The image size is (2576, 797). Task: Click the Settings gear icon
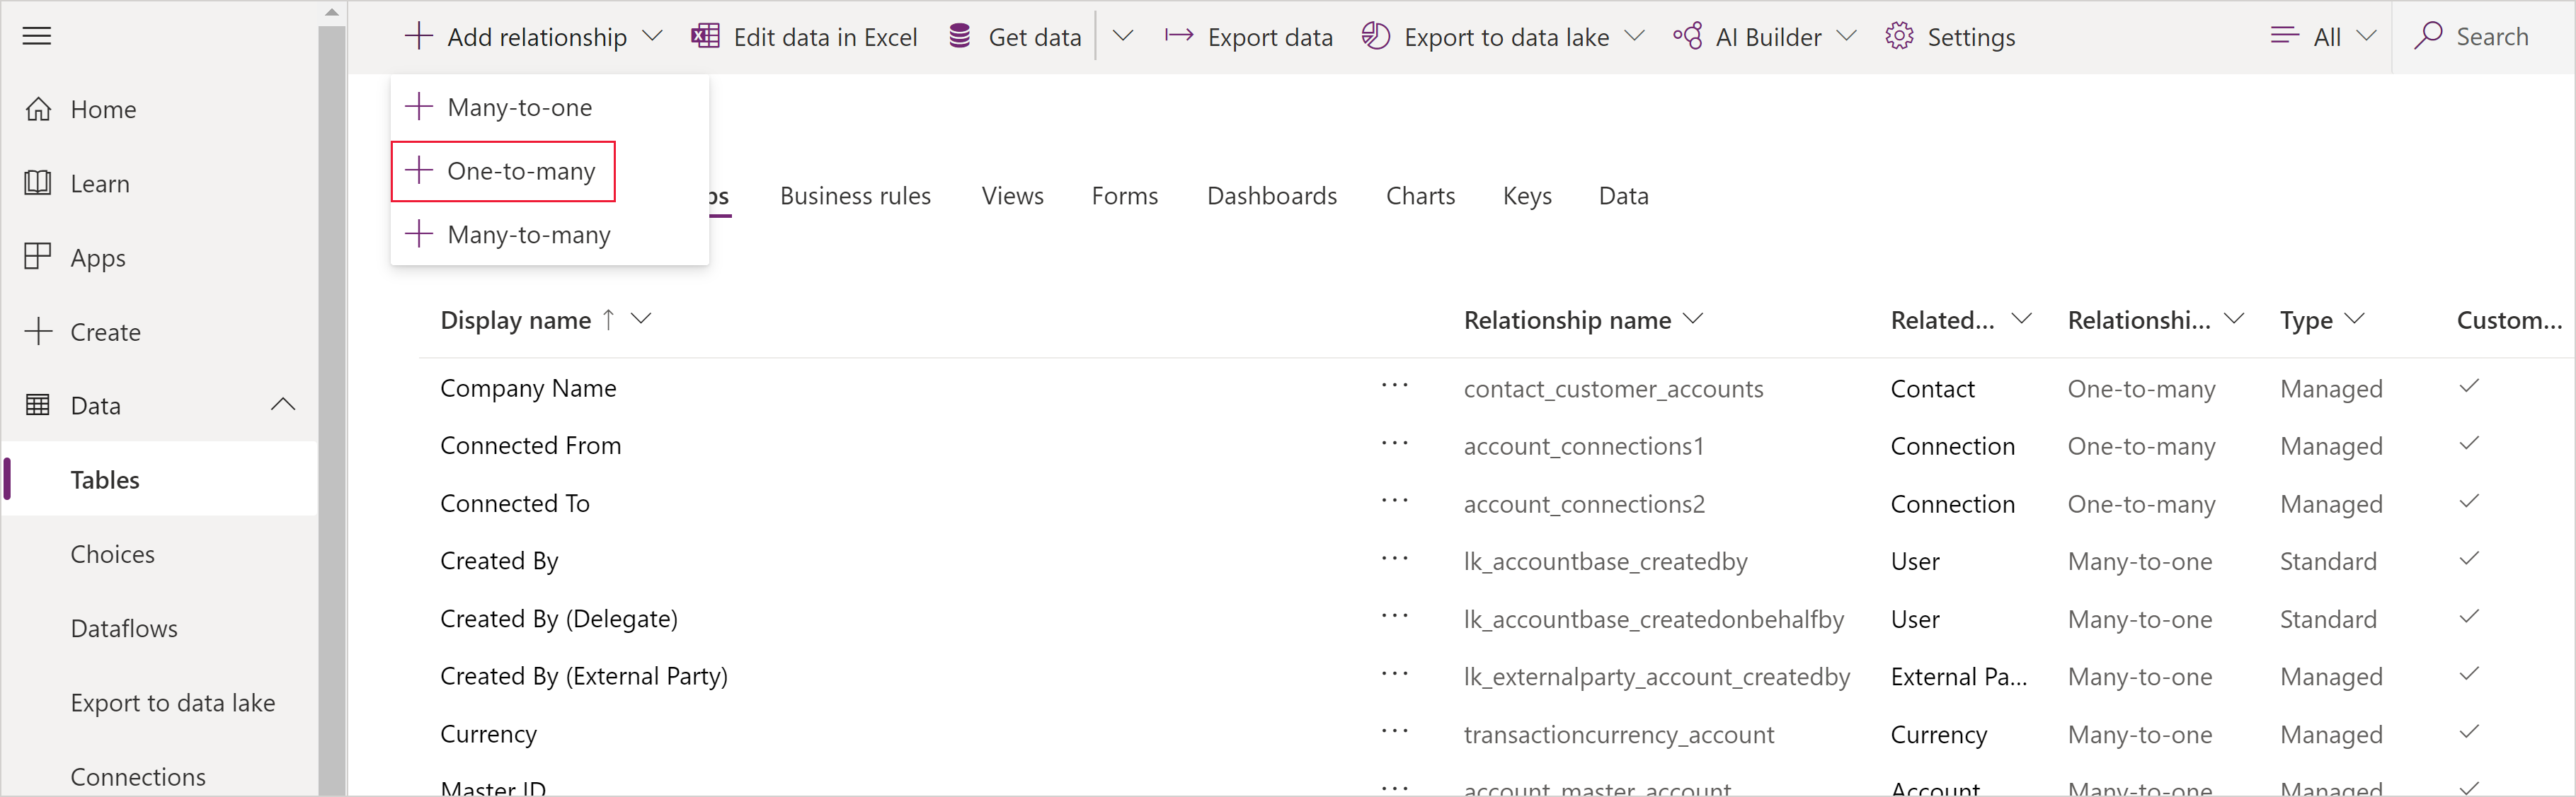tap(1899, 36)
